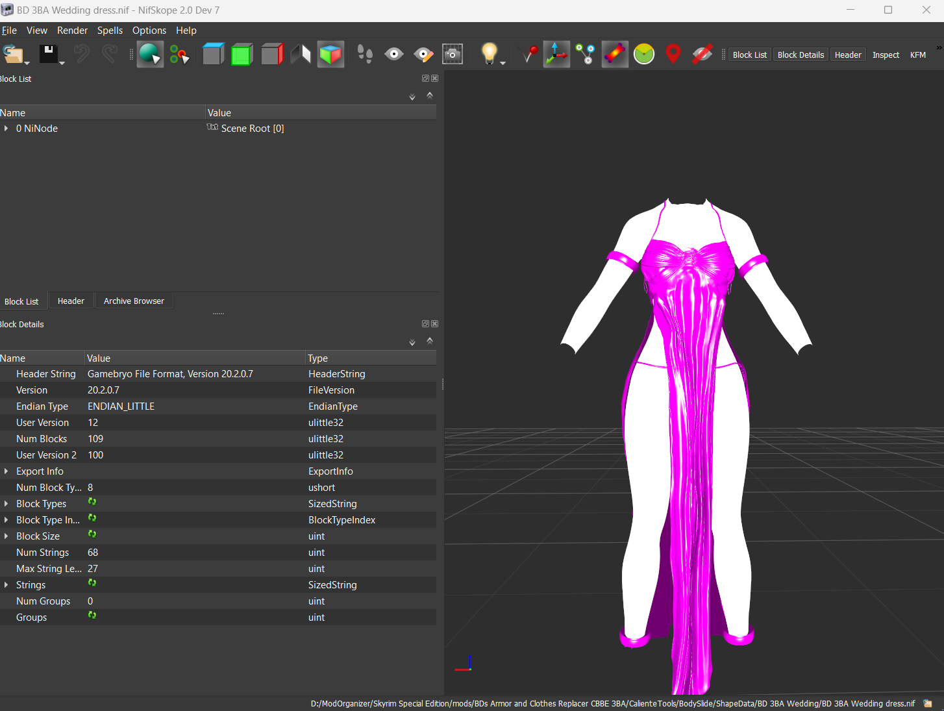Open the Spells menu
The width and height of the screenshot is (944, 711).
[x=110, y=31]
